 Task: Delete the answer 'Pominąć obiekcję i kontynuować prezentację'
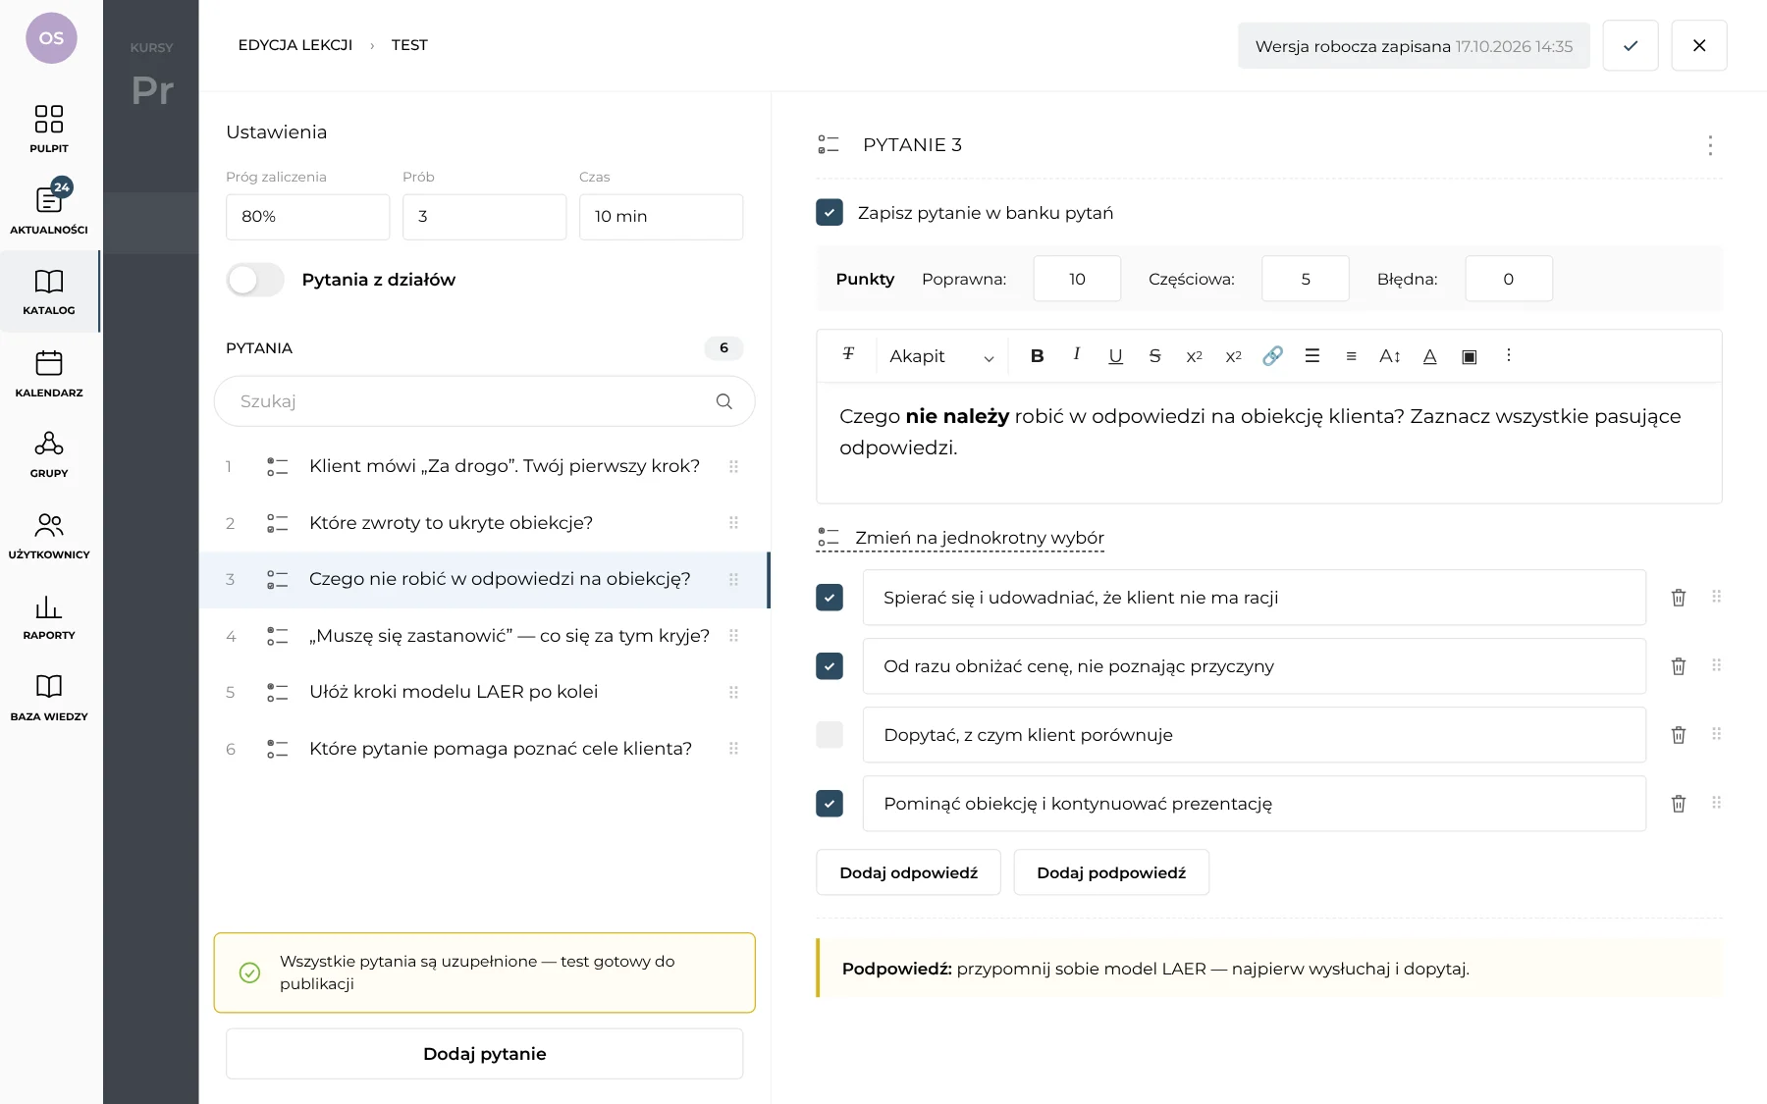point(1679,804)
